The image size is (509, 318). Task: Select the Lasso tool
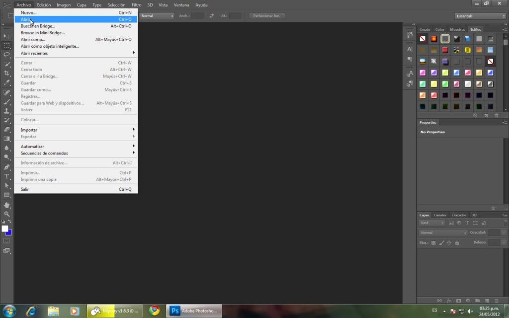(6, 55)
